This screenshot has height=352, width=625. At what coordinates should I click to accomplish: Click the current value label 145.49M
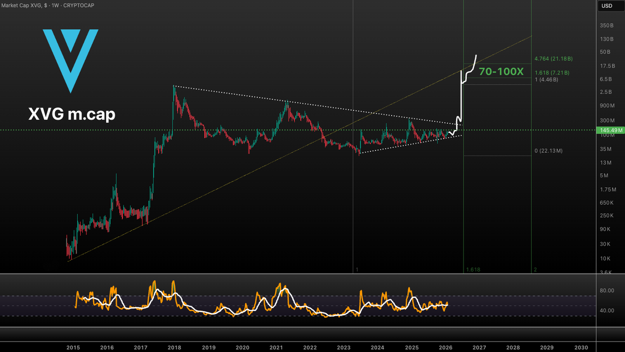(611, 129)
